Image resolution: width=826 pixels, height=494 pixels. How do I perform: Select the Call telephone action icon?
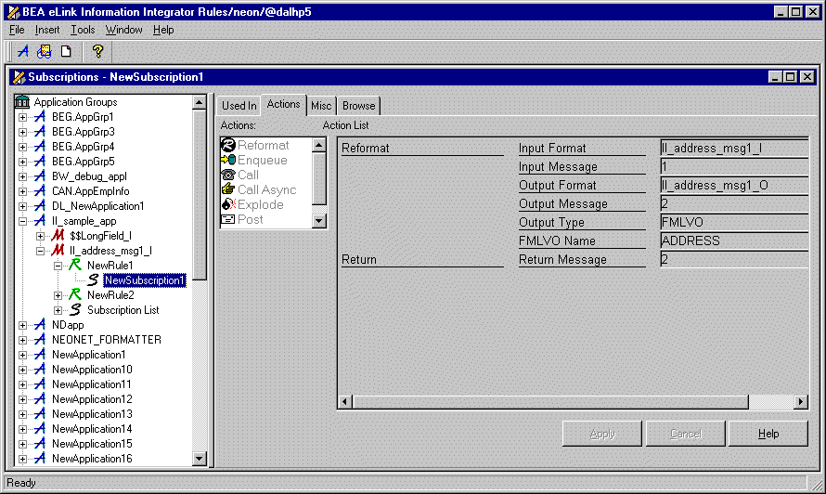[x=228, y=175]
